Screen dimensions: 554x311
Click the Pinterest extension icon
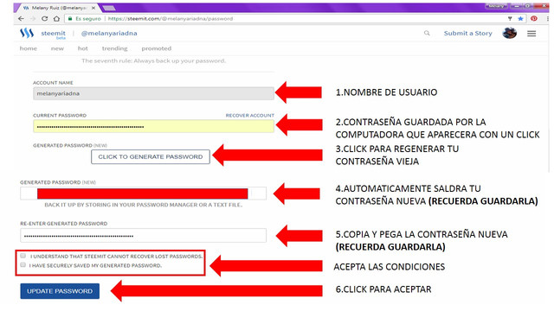tap(534, 19)
